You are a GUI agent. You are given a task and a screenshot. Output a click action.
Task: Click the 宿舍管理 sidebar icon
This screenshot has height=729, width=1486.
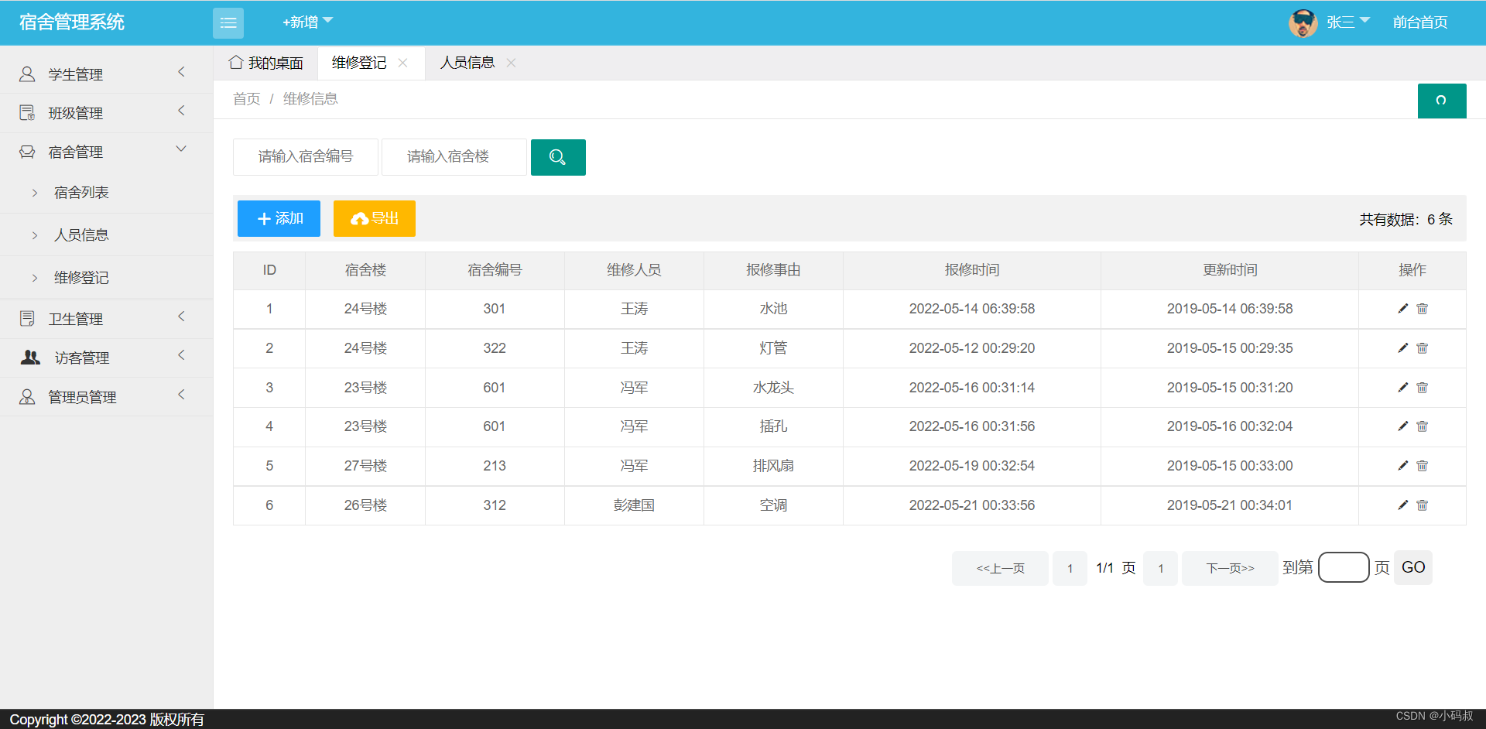point(27,152)
